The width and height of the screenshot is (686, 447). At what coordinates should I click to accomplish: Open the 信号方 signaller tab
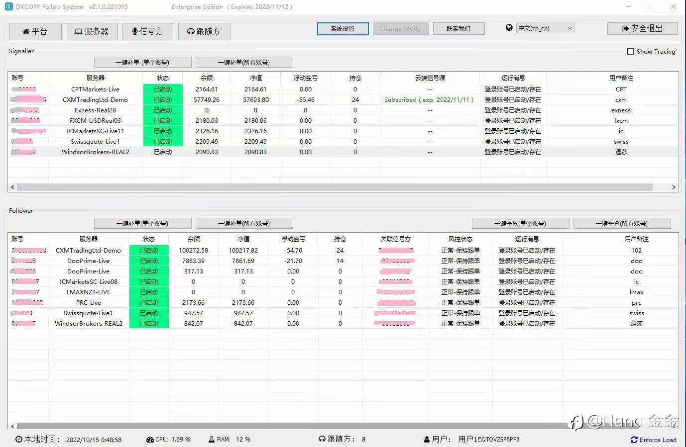pos(148,31)
